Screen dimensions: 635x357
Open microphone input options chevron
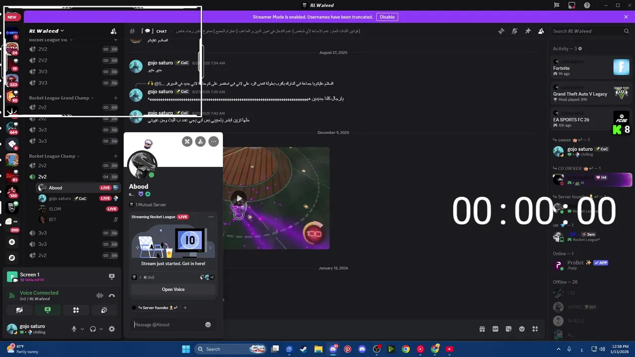point(82,329)
